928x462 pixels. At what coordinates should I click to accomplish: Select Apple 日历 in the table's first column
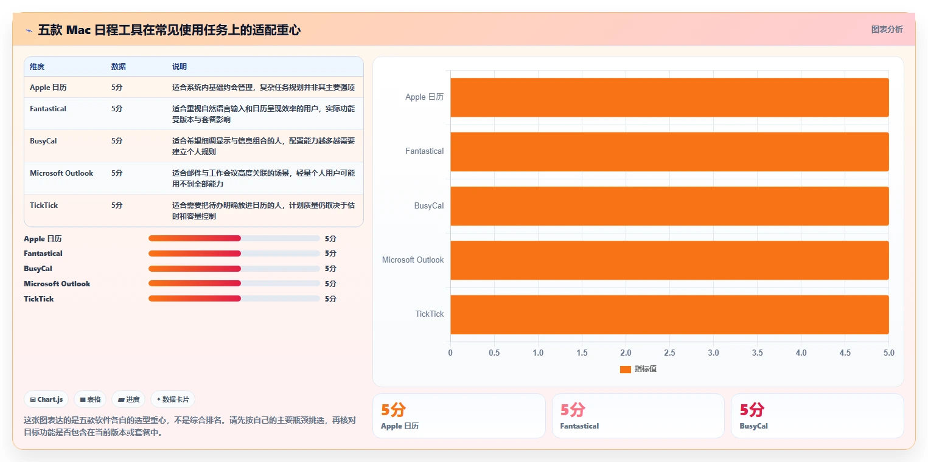coord(49,88)
